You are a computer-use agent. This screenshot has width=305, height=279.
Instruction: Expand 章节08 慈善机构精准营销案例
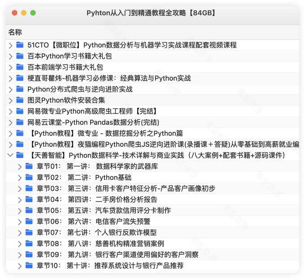(20, 244)
